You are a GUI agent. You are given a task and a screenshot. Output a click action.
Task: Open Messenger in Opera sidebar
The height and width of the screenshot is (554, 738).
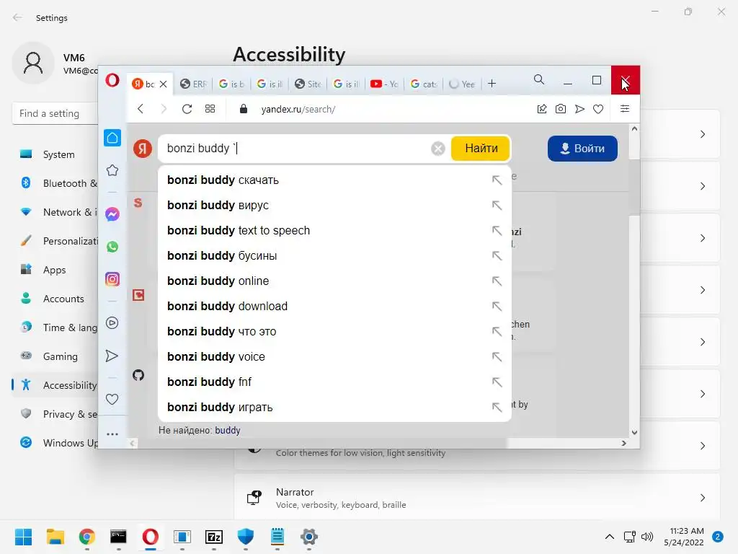[x=112, y=214]
